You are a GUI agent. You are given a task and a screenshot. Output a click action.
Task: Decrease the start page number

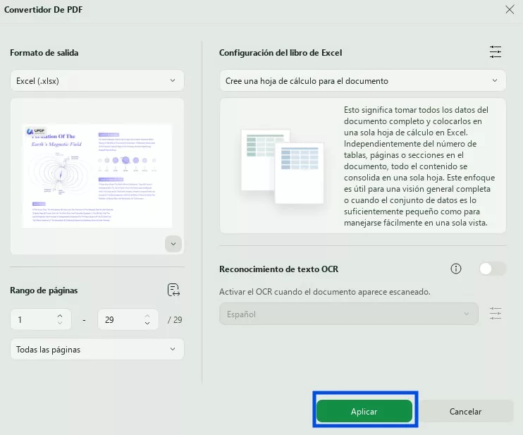coord(60,323)
